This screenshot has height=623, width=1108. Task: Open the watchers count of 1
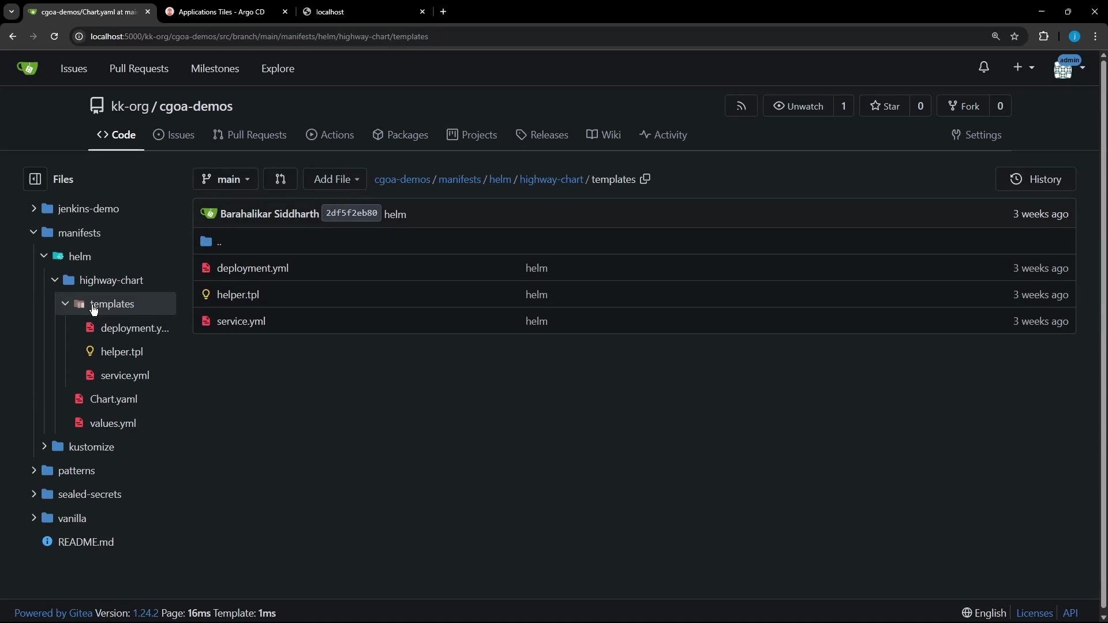[x=844, y=106]
